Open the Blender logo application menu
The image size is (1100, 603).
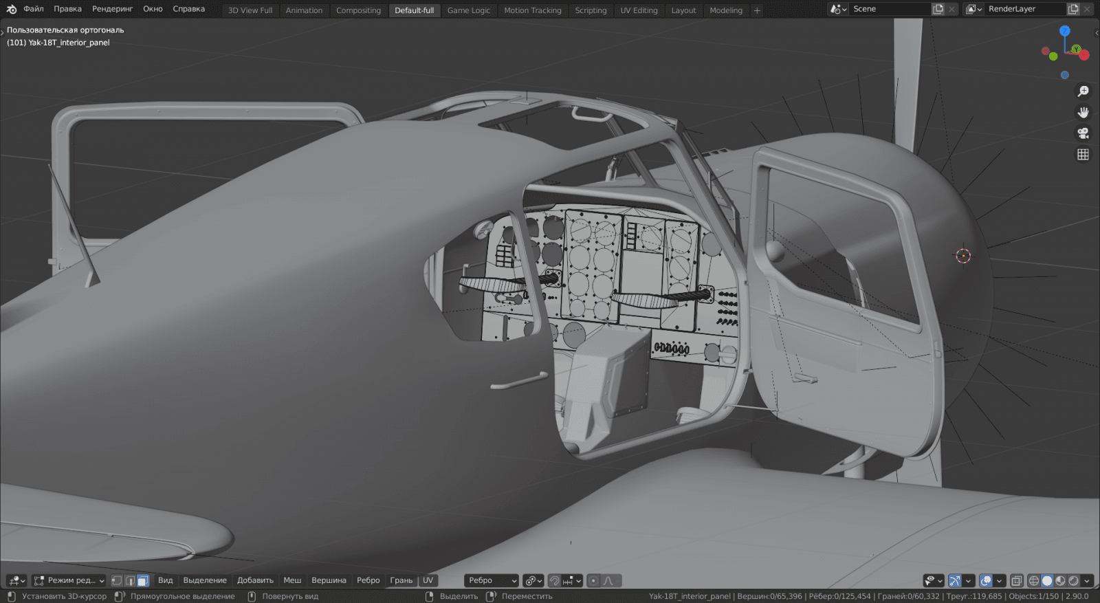[11, 9]
